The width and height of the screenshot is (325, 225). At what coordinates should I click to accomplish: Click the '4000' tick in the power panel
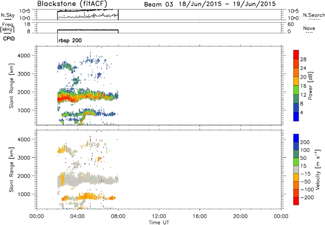pyautogui.click(x=24, y=56)
